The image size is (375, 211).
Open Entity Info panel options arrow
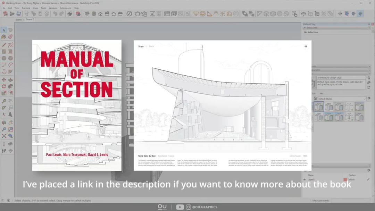369,28
